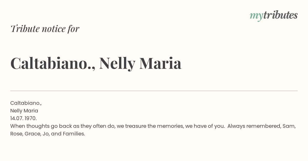Click the word "my" in the logo
The height and width of the screenshot is (161, 308).
coord(256,16)
